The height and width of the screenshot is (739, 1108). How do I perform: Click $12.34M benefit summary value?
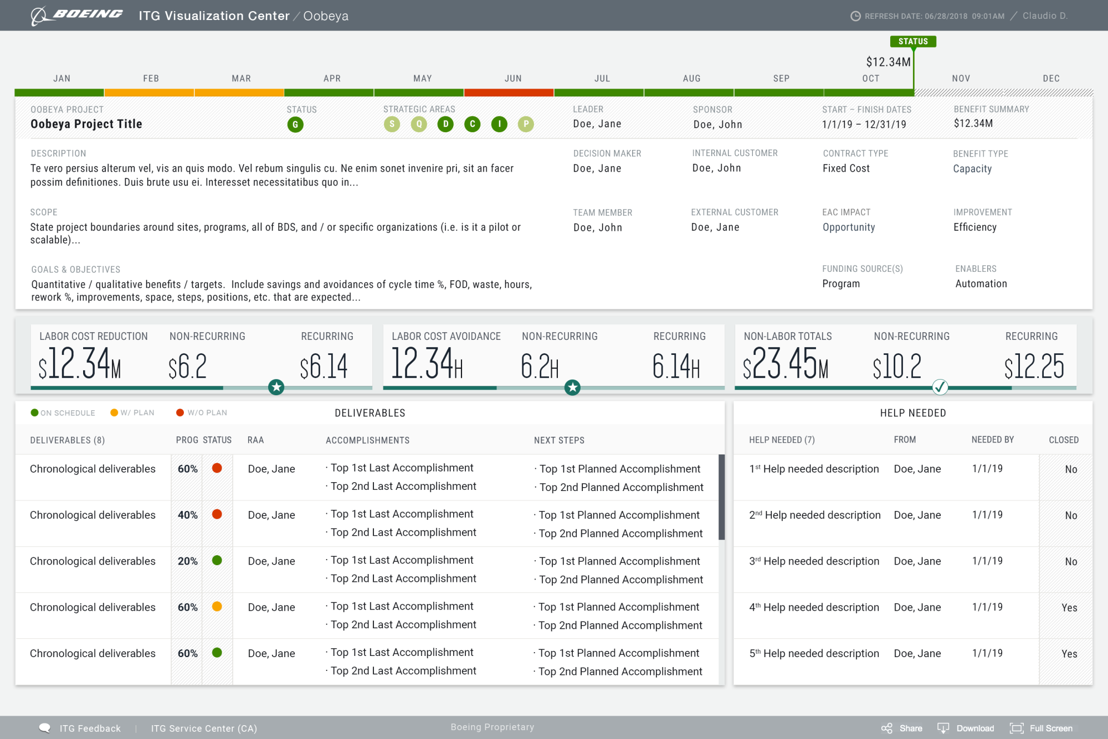coord(973,123)
